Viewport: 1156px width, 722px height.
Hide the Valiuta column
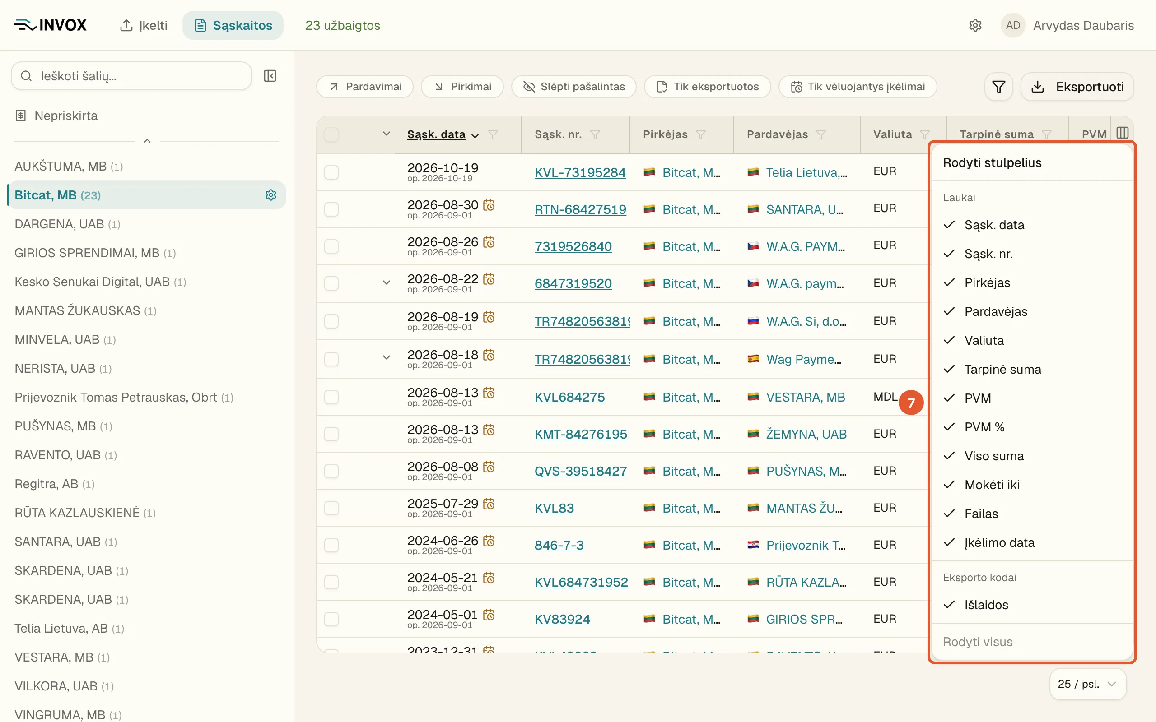point(1032,340)
